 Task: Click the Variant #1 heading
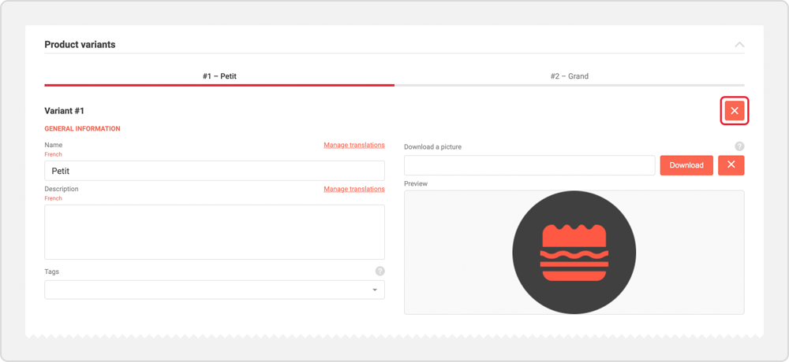(64, 111)
